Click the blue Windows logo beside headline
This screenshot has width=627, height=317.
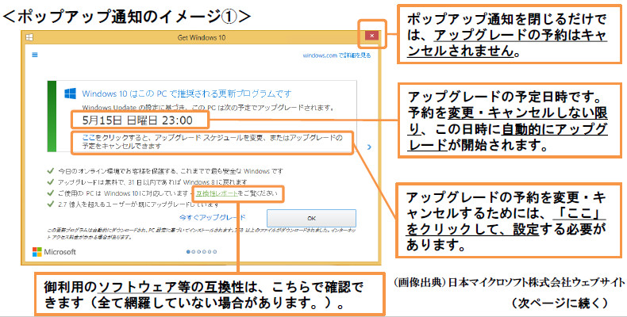pos(71,94)
